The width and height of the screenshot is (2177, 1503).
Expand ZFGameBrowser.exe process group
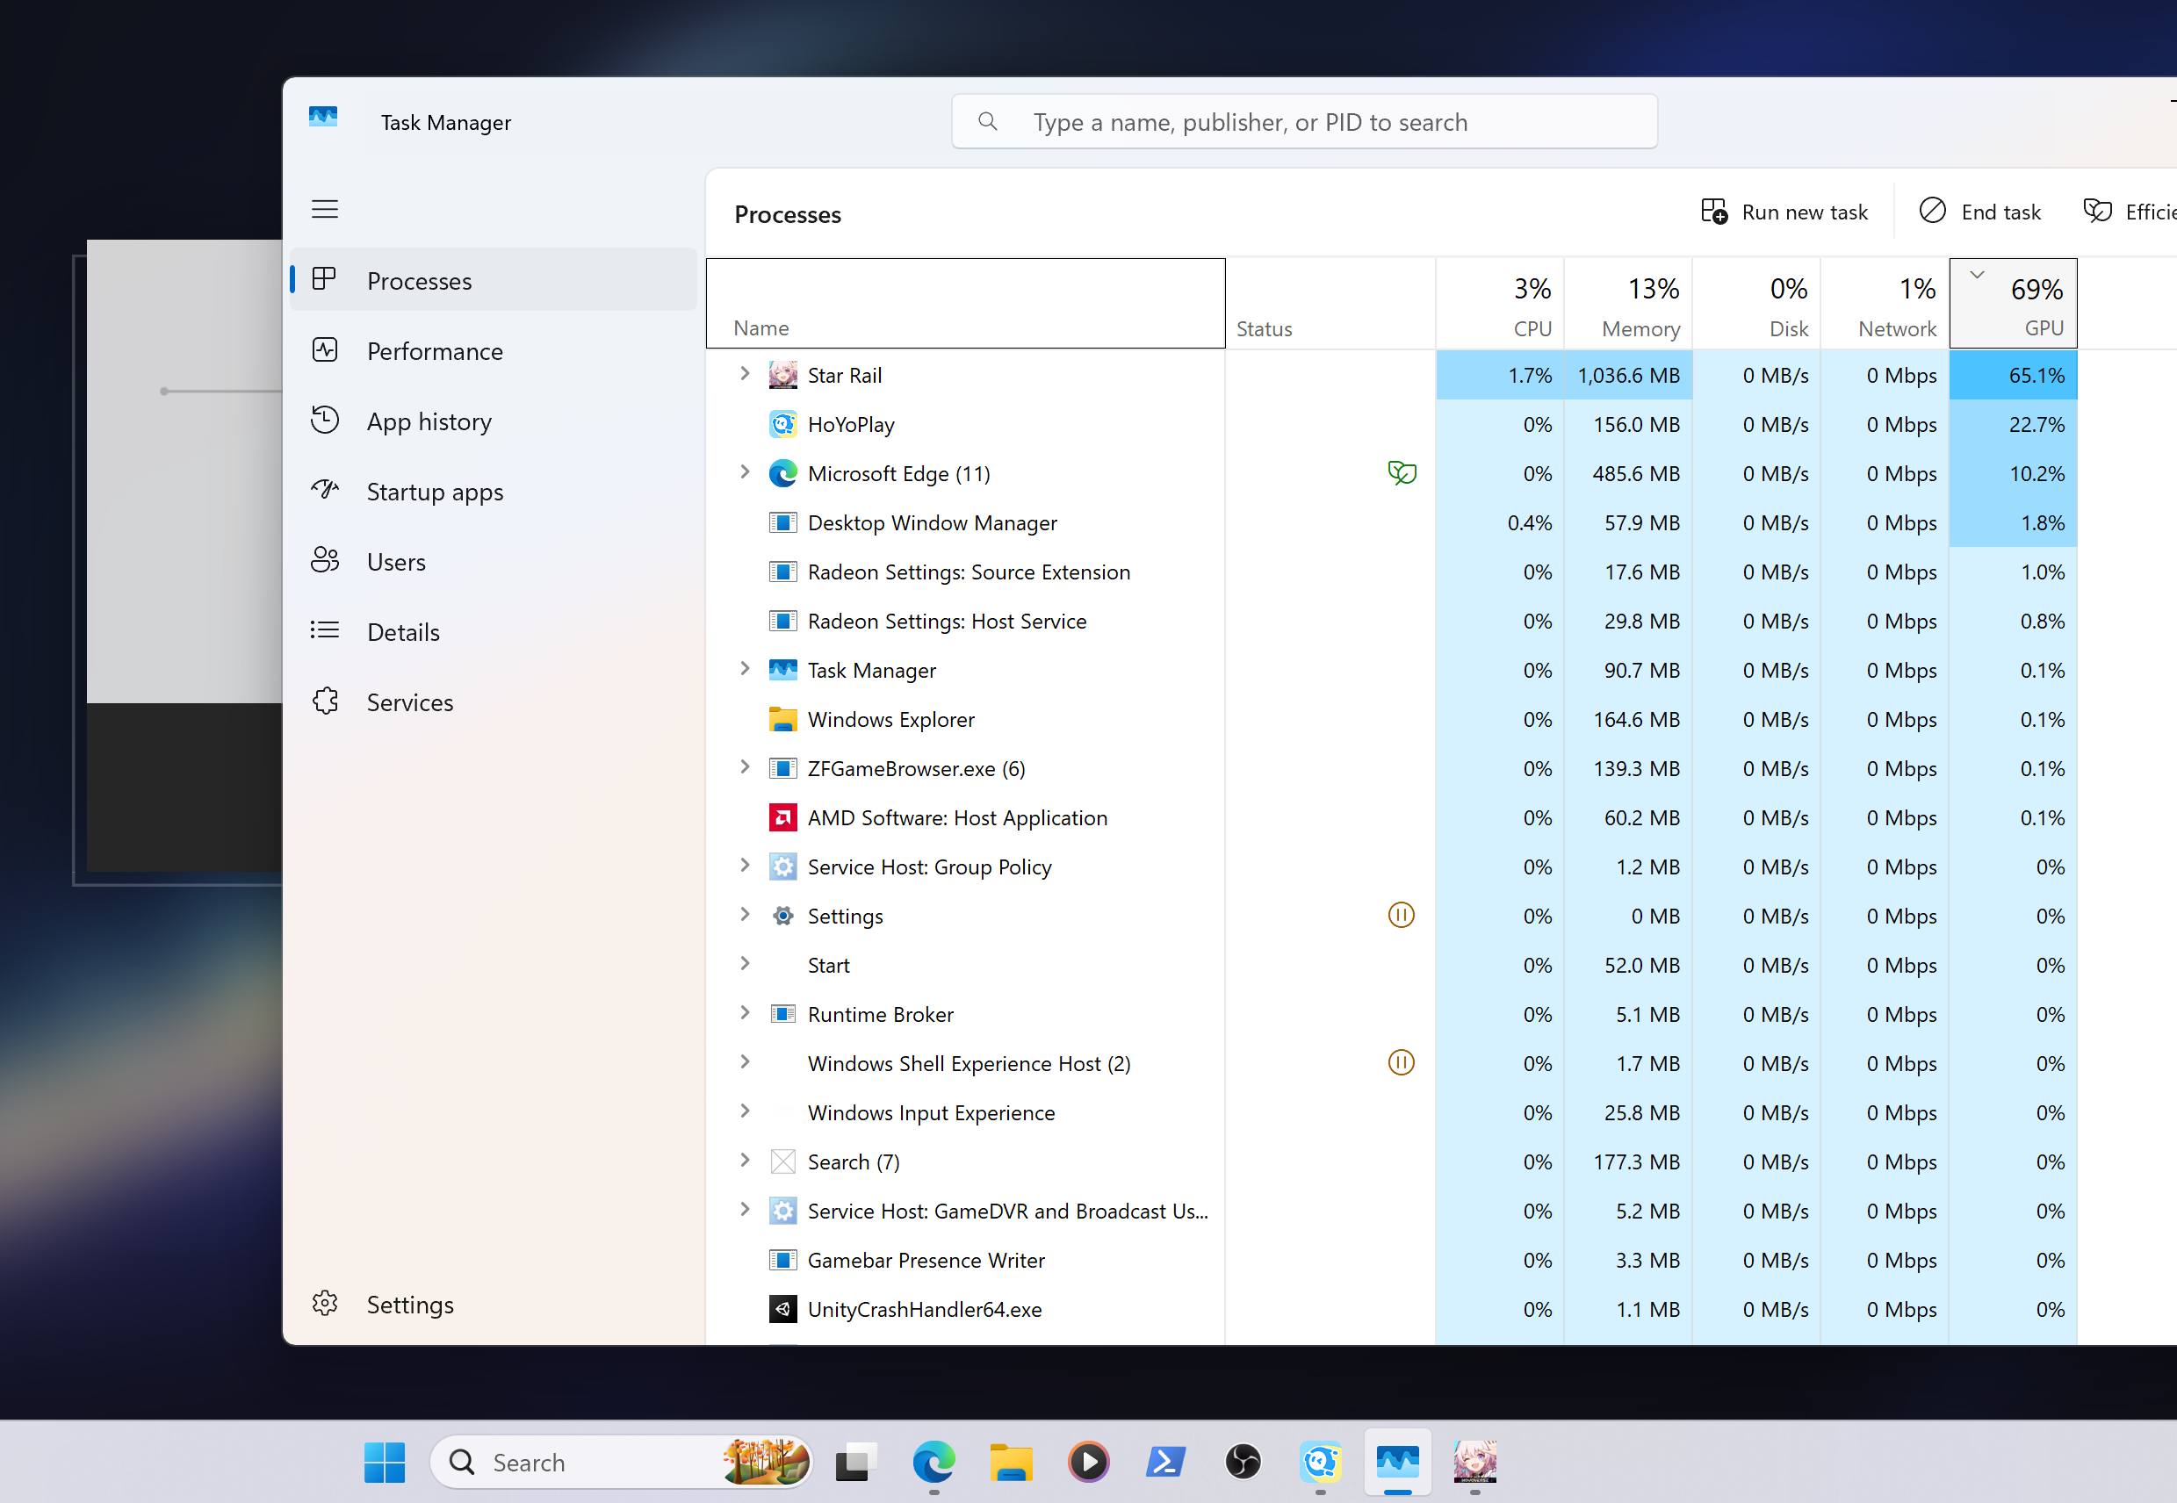tap(746, 767)
